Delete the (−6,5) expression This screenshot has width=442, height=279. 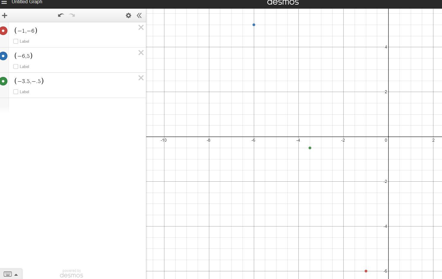tap(141, 53)
